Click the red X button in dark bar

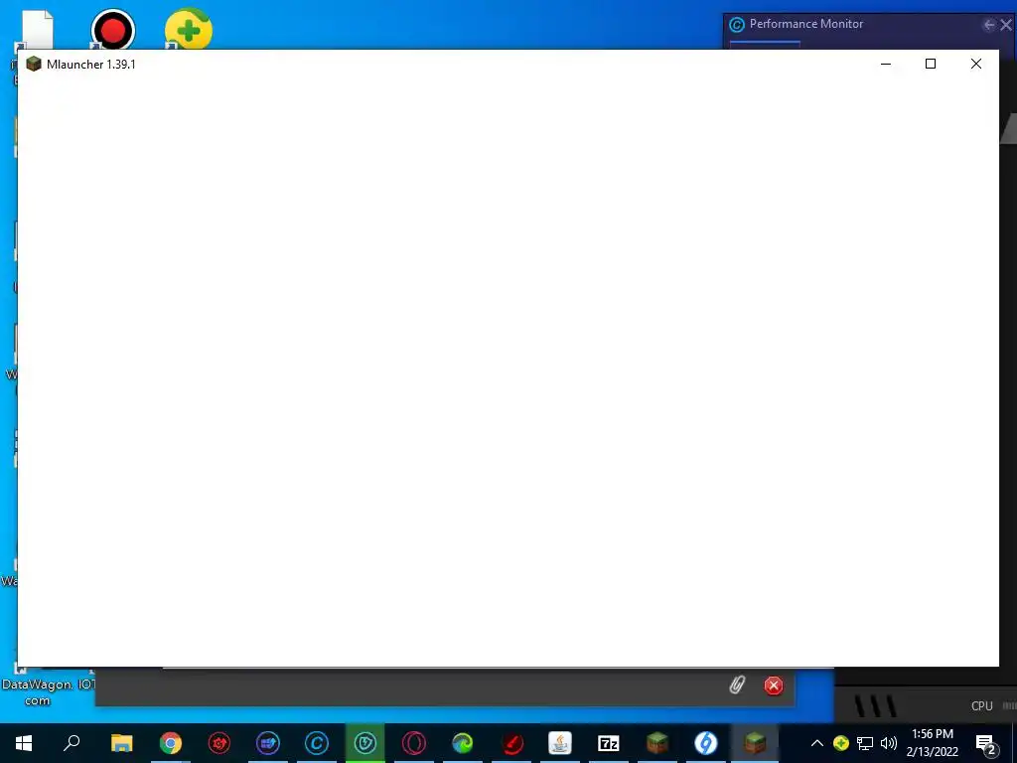coord(773,686)
